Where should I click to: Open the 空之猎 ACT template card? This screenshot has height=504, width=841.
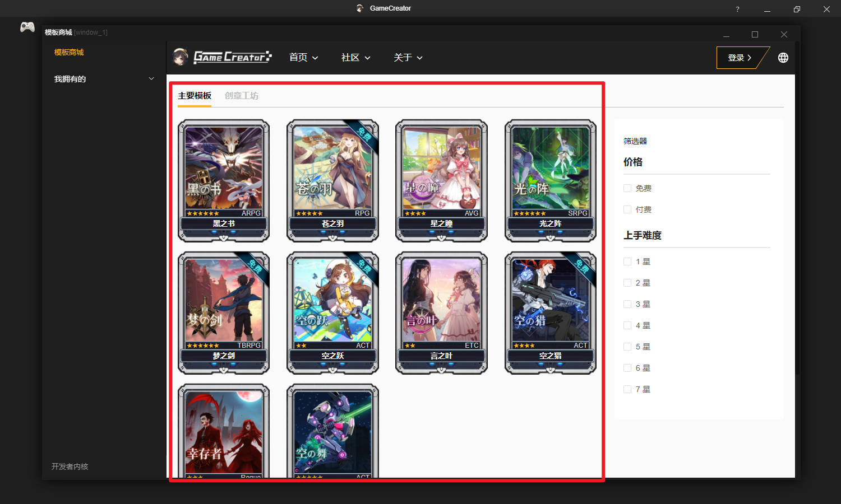pos(551,312)
